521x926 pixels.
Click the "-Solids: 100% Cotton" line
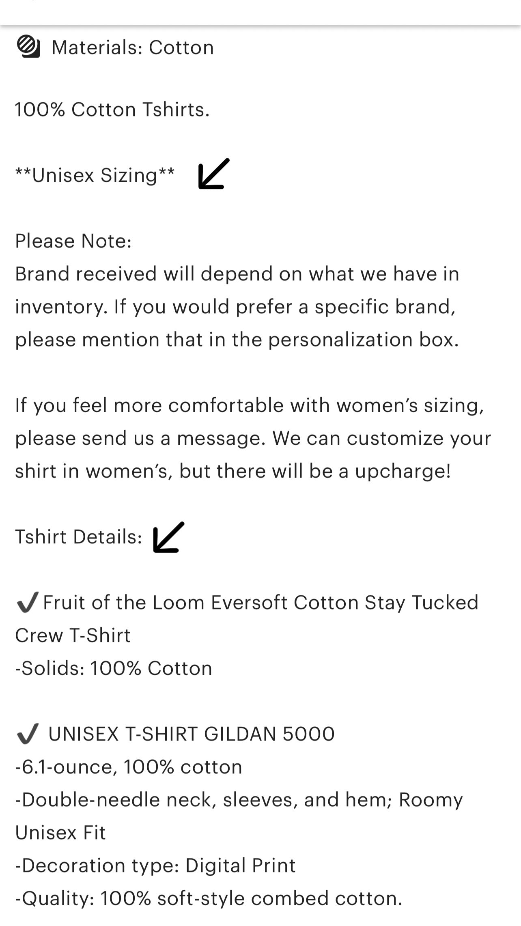pos(114,668)
